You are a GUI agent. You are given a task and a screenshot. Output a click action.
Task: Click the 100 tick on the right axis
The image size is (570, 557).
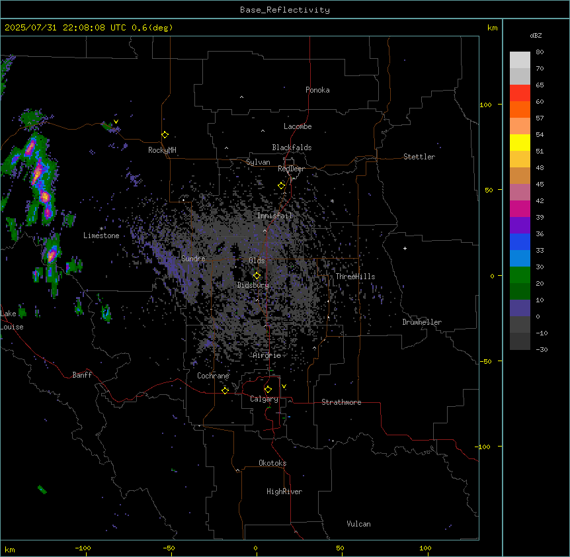[x=485, y=105]
